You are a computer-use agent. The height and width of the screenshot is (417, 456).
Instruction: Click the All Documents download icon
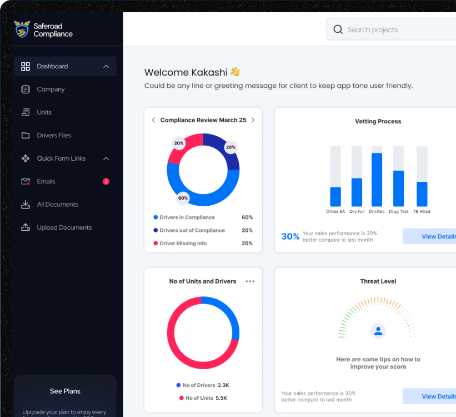26,205
